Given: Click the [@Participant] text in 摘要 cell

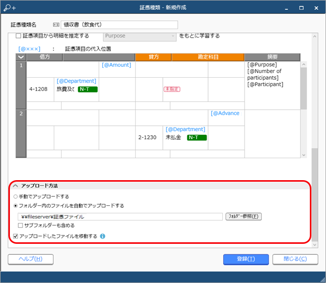Looking at the screenshot, I should coord(265,85).
